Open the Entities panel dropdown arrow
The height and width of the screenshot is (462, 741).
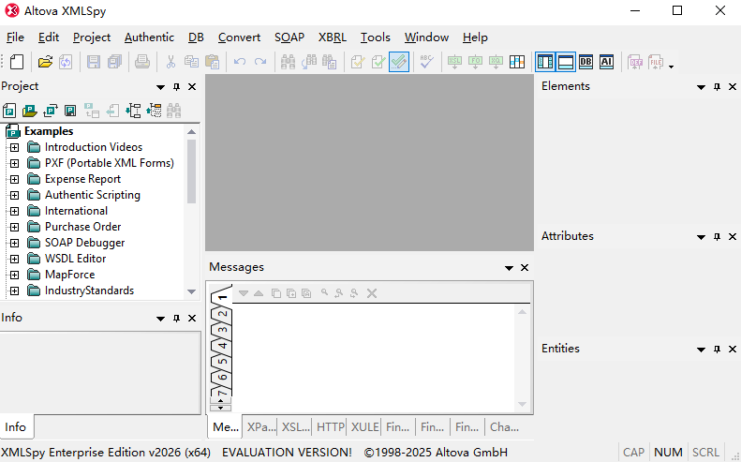coord(702,350)
